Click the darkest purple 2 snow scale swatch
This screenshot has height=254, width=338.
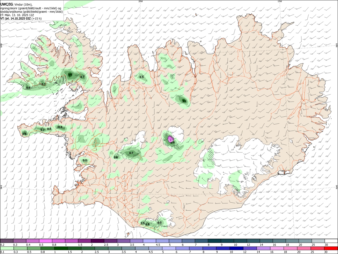(97, 241)
